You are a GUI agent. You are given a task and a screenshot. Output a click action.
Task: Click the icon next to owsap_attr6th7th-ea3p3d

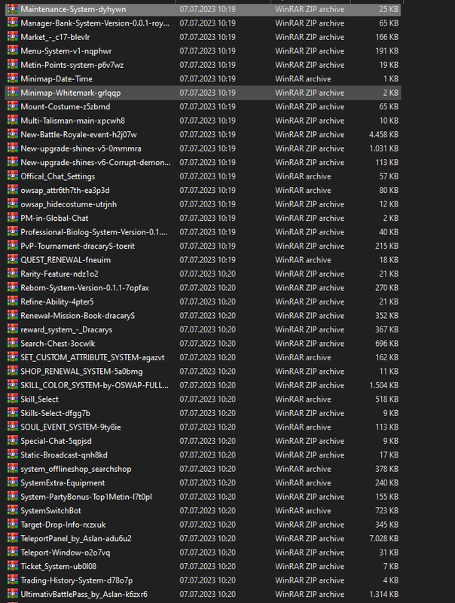coord(13,190)
